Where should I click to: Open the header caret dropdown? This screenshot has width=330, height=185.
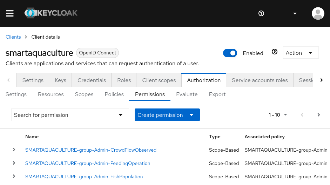(295, 13)
